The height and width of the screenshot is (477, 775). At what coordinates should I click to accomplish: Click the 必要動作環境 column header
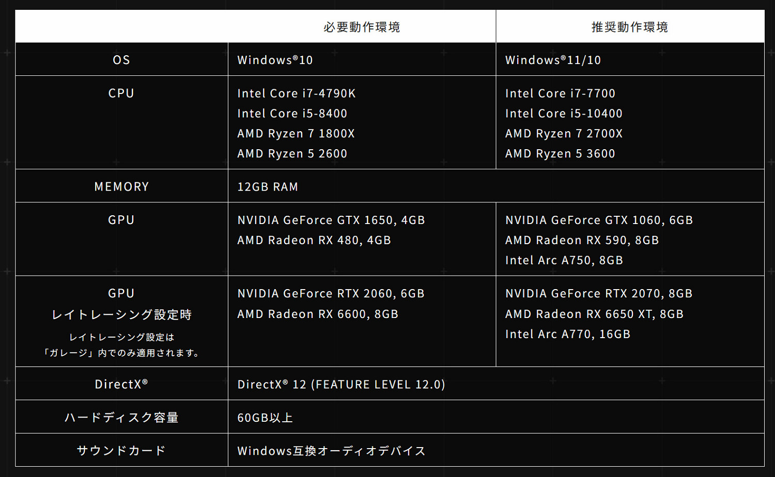tap(362, 27)
